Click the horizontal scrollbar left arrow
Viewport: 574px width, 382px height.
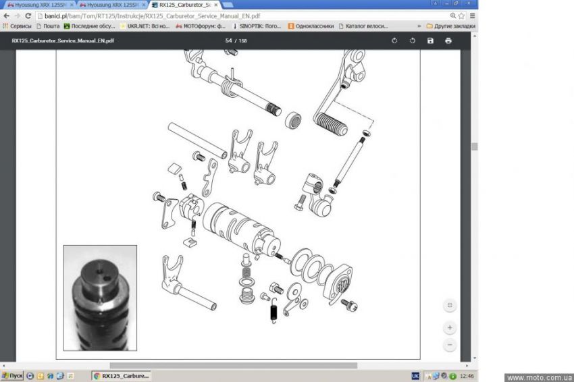click(x=3, y=366)
